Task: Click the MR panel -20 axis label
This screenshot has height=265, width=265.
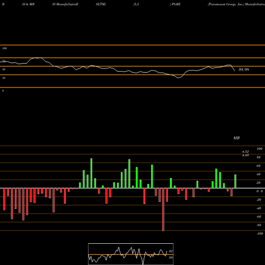Action: point(259,200)
